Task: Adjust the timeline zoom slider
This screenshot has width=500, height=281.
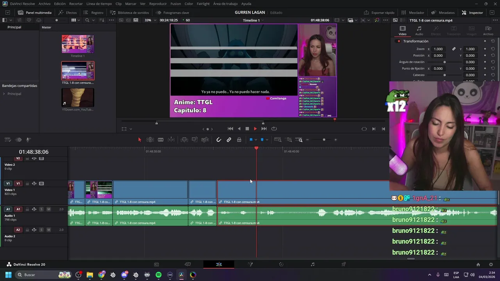Action: [x=324, y=140]
